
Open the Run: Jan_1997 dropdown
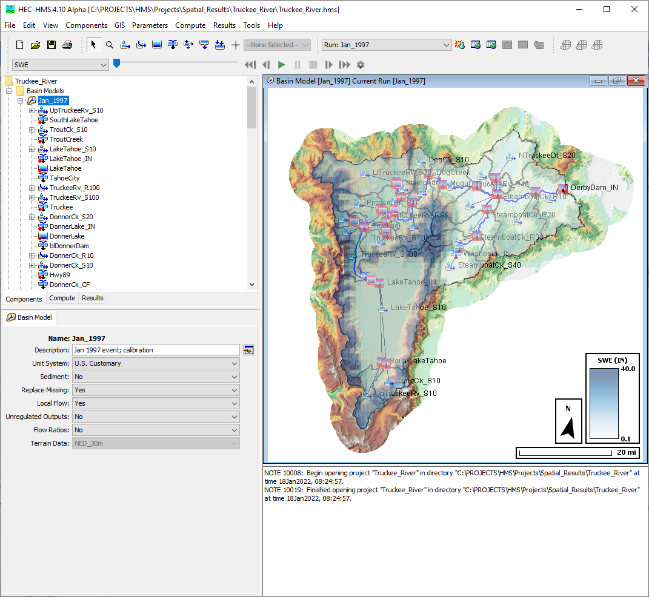(387, 45)
